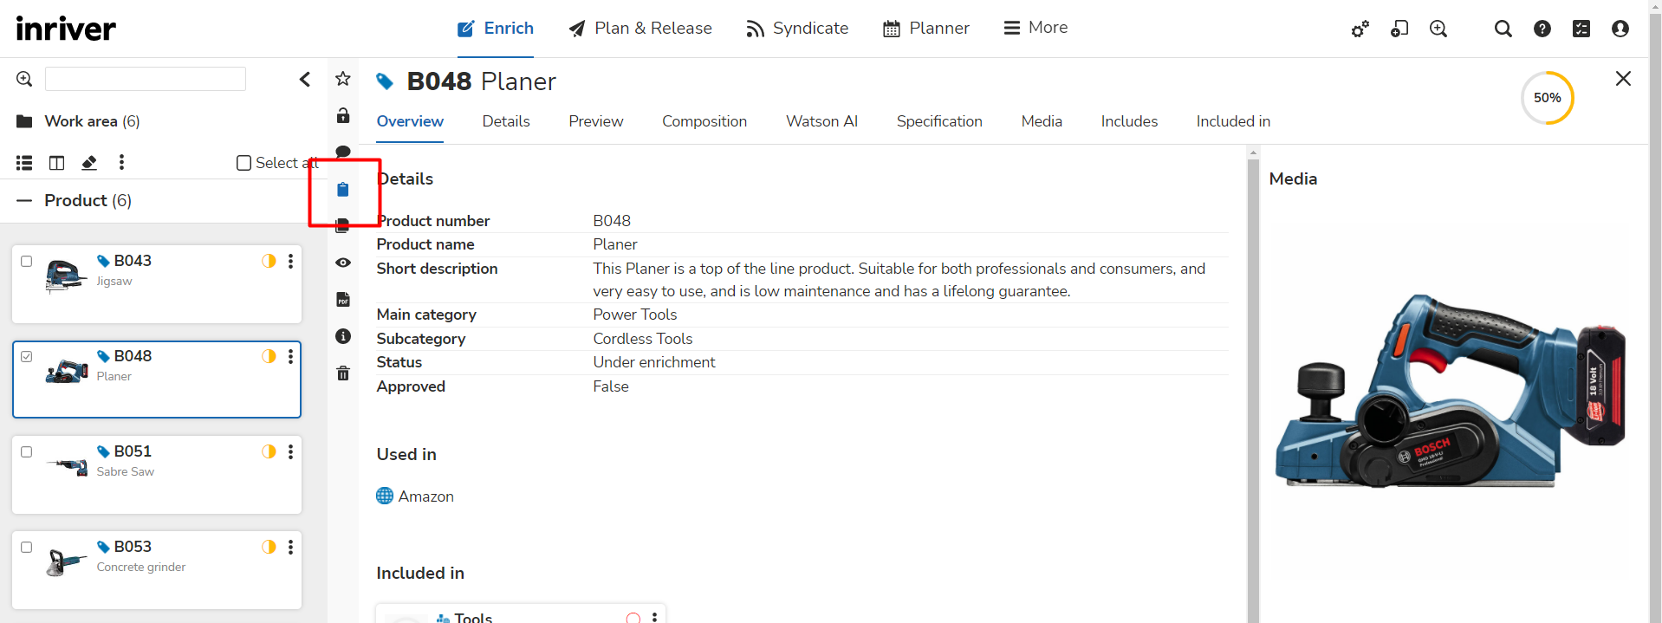
Task: Click the blue tag icon beside B048 title
Action: 385,81
